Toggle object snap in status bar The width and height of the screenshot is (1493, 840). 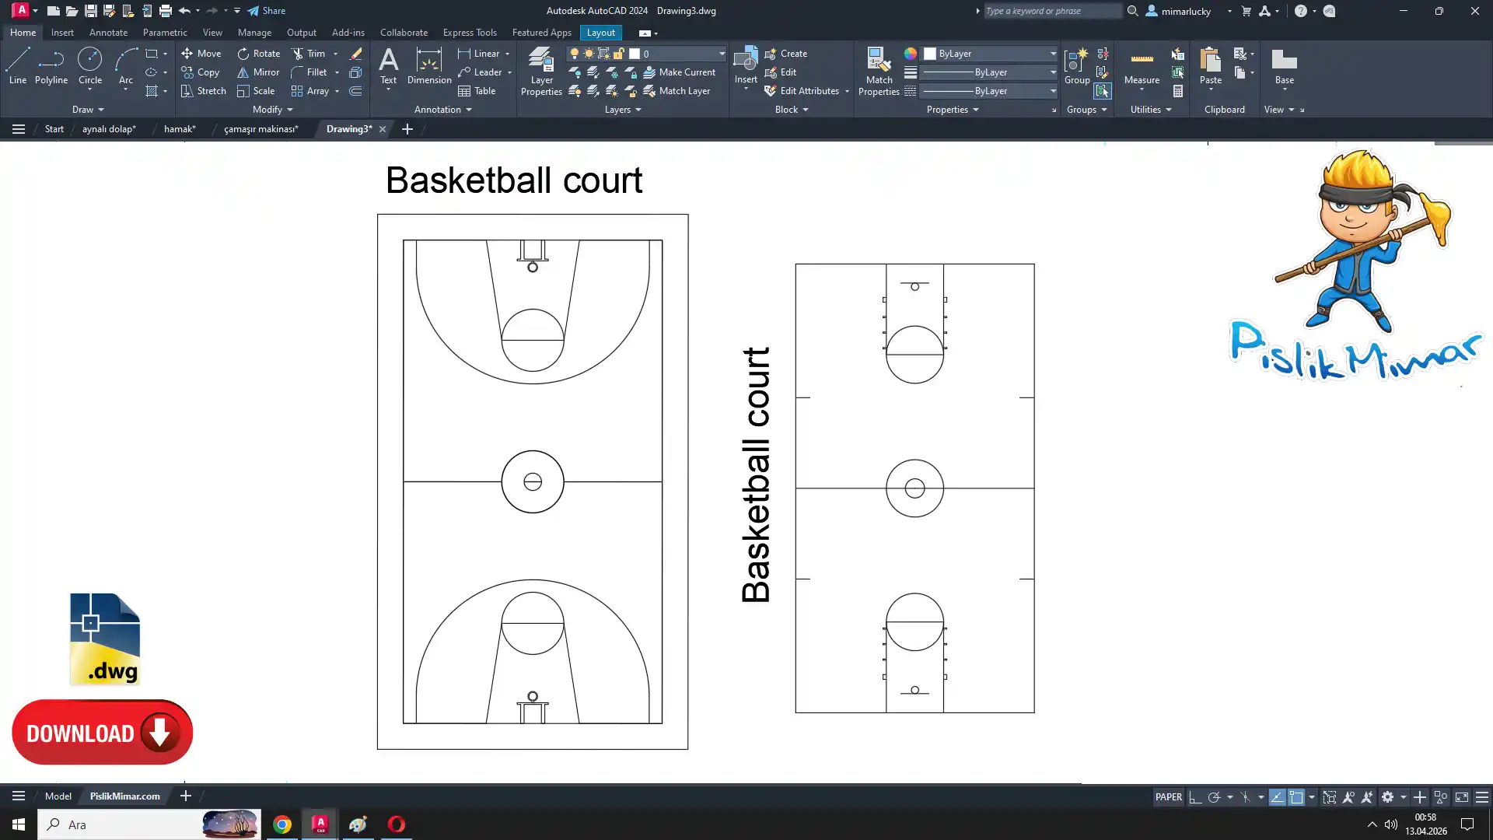pos(1296,797)
